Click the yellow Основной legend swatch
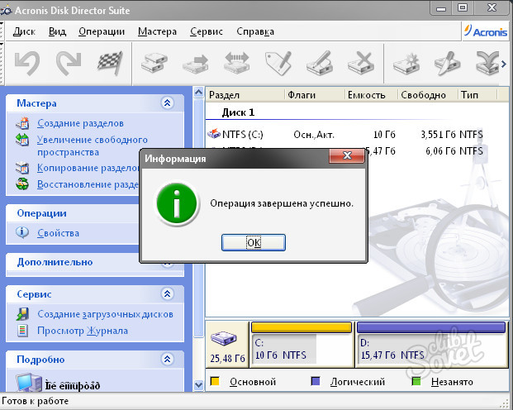 (215, 382)
